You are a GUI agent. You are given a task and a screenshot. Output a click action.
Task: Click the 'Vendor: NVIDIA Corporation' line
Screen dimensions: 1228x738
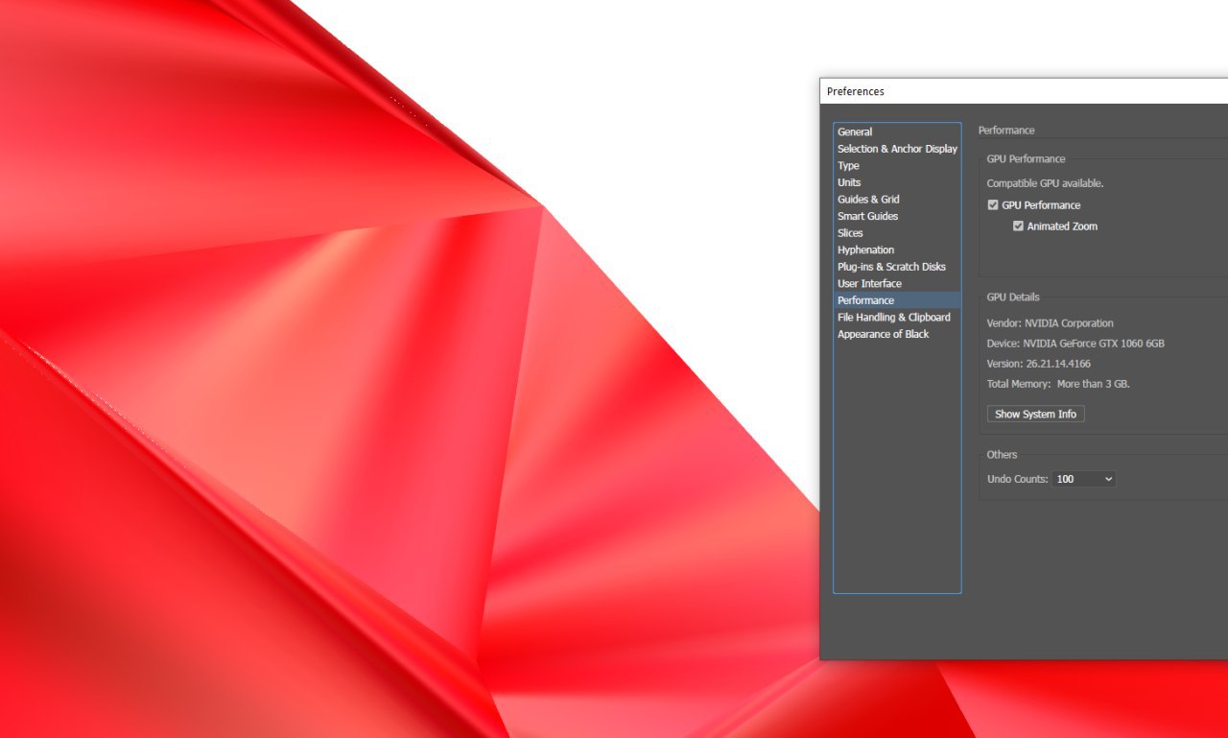pos(1050,323)
